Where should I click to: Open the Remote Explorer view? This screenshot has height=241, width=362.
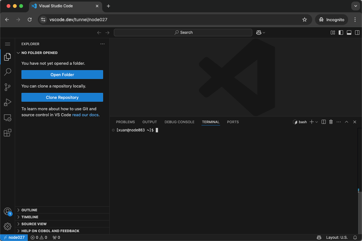(7, 118)
